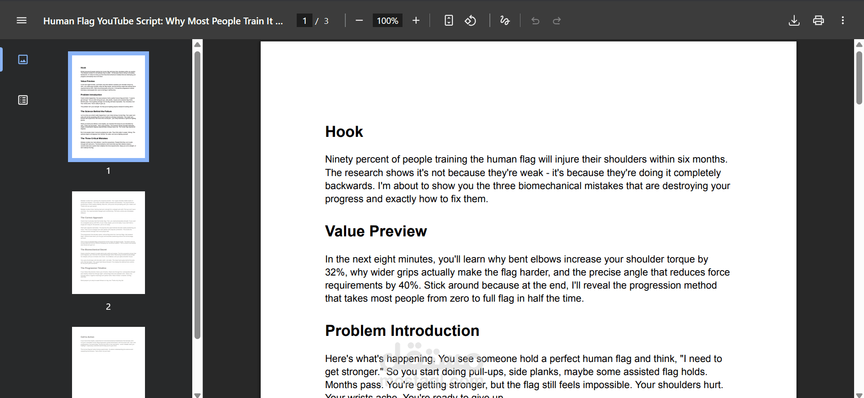This screenshot has height=398, width=864.
Task: Click the thumbnail panel scrollbar thumb
Action: (197, 195)
